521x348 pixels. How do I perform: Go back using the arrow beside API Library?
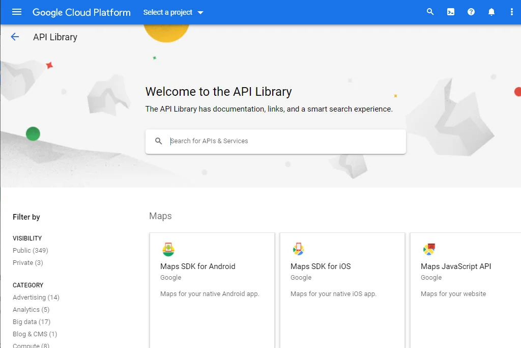pos(15,37)
